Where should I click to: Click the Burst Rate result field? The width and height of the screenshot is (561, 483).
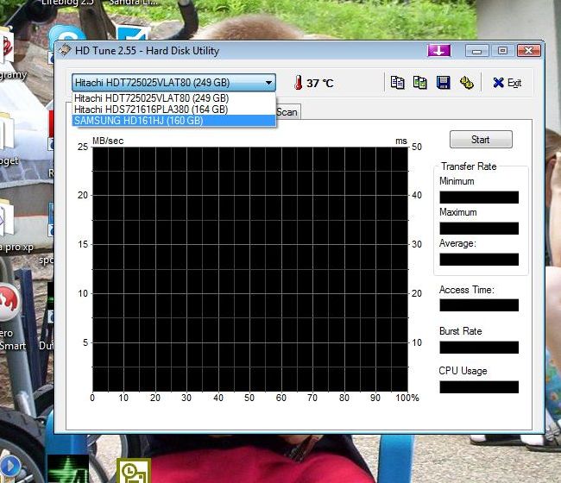[x=479, y=348]
